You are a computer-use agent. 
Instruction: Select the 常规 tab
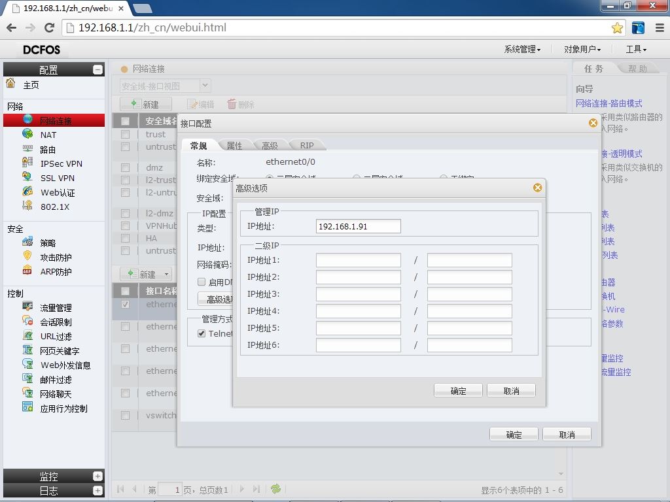[x=199, y=146]
